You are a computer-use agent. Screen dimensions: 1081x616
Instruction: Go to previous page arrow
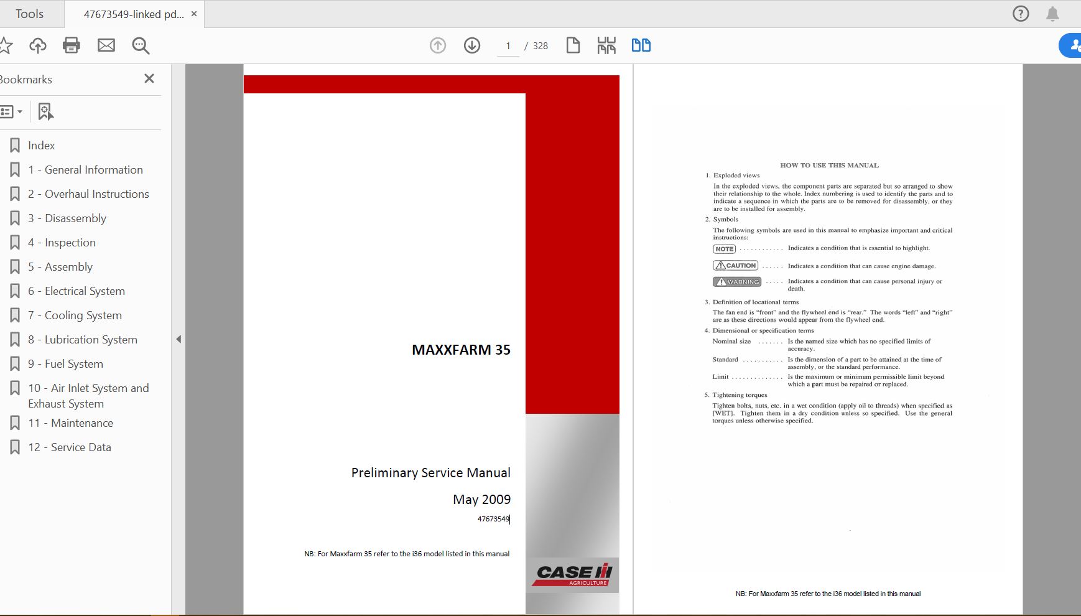point(437,45)
